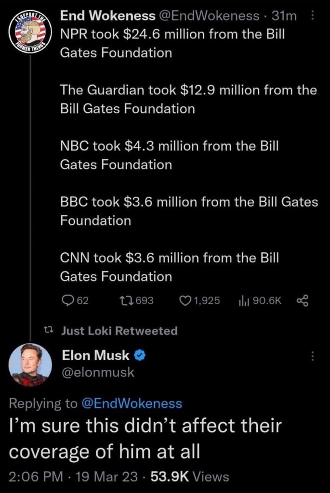The image size is (330, 493).
Task: Open End Wokeness tweet overflow menu
Action: tap(311, 16)
